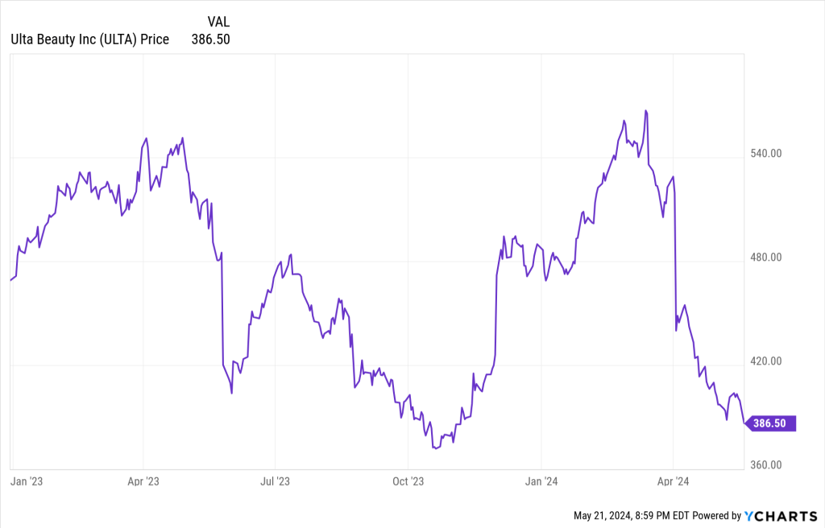Select the Apr '23 x-axis label
Screen dimensions: 825x528
pos(143,481)
